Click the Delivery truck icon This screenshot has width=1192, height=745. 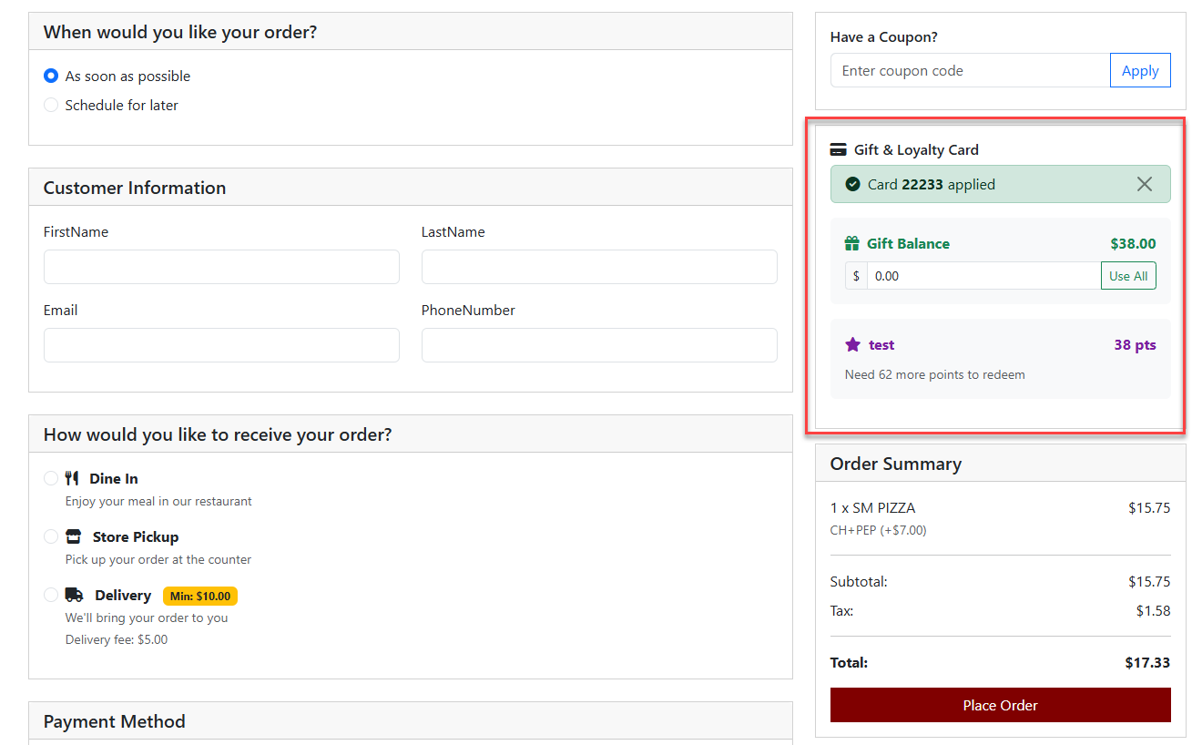click(75, 595)
